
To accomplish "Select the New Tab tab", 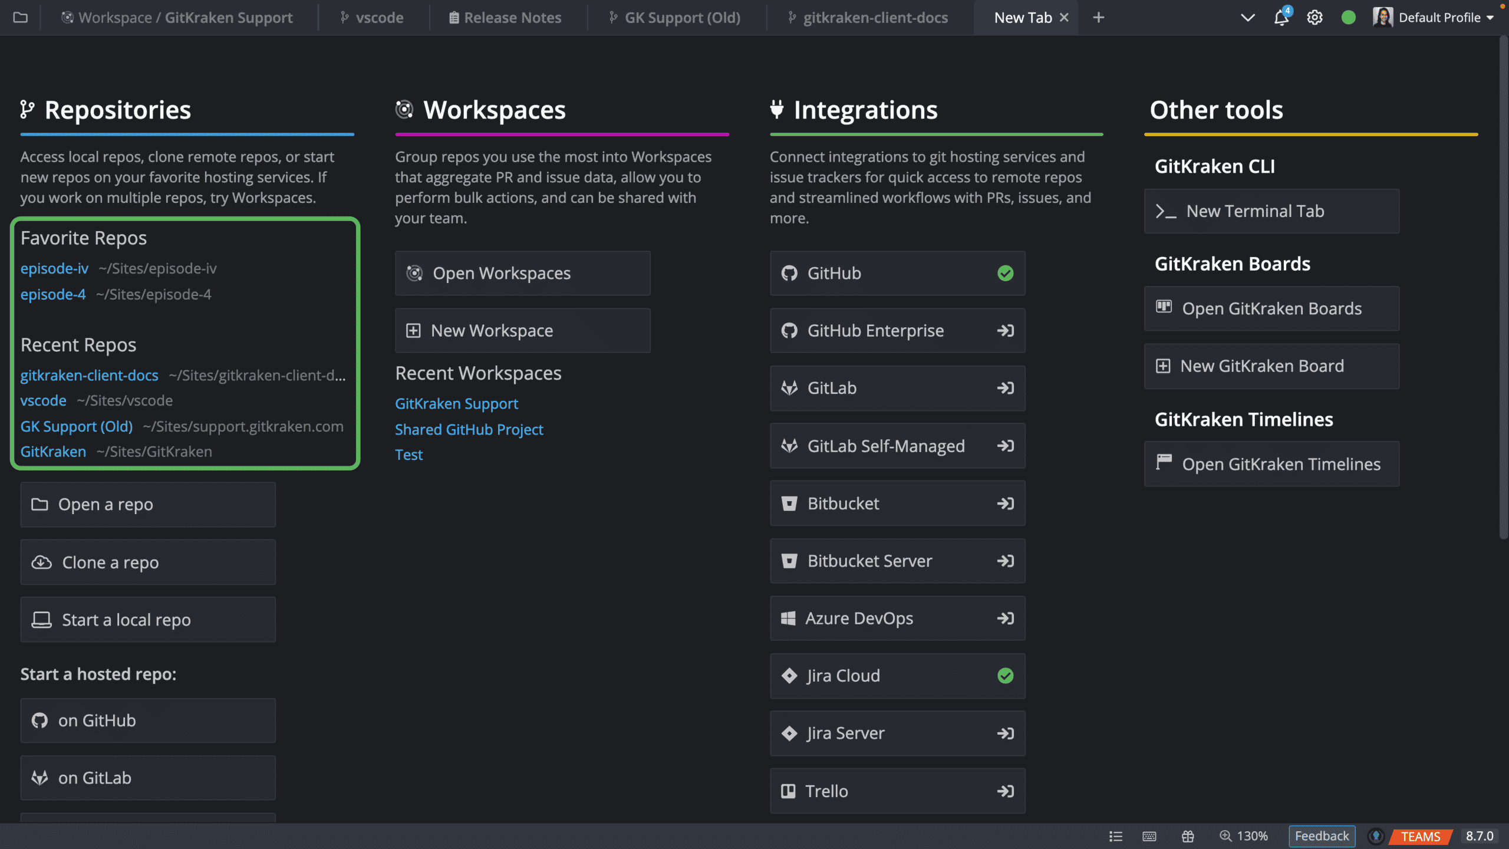I will 1023,18.
